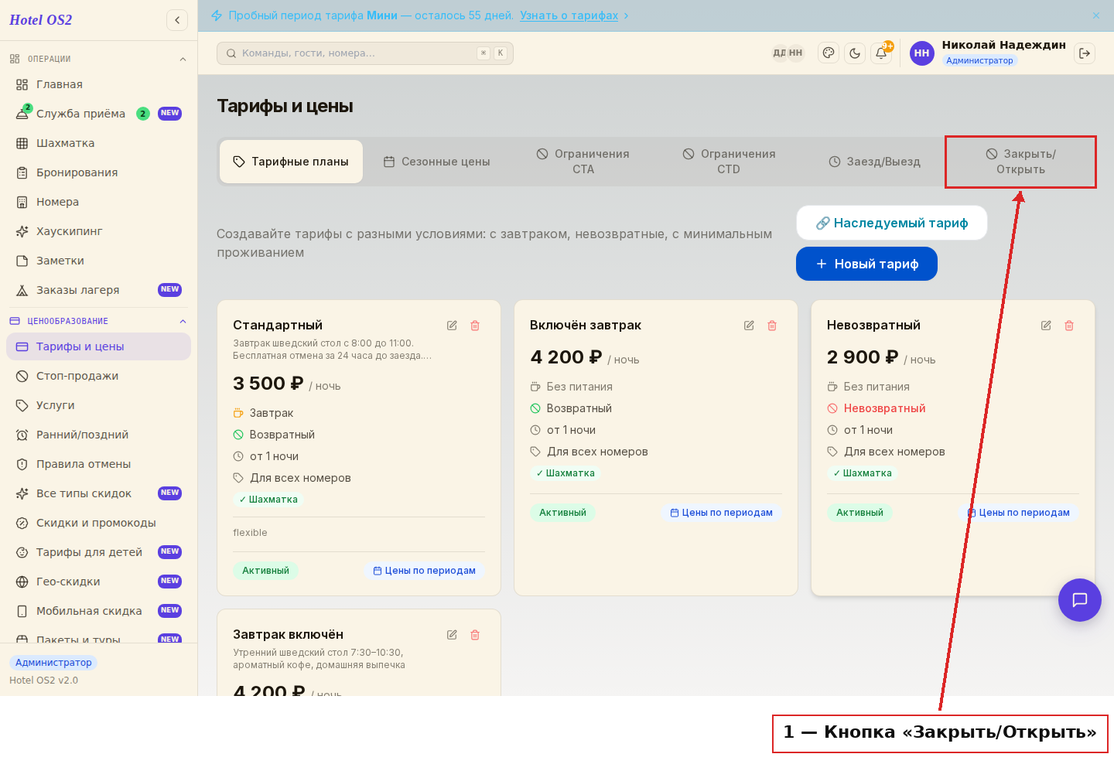Dismiss the trial period banner
This screenshot has height=771, width=1114.
(1096, 15)
